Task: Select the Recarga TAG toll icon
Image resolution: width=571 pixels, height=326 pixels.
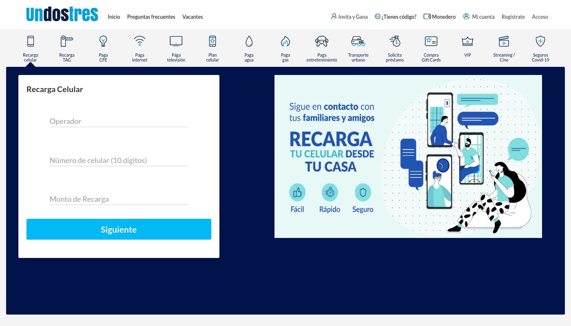Action: (x=66, y=42)
